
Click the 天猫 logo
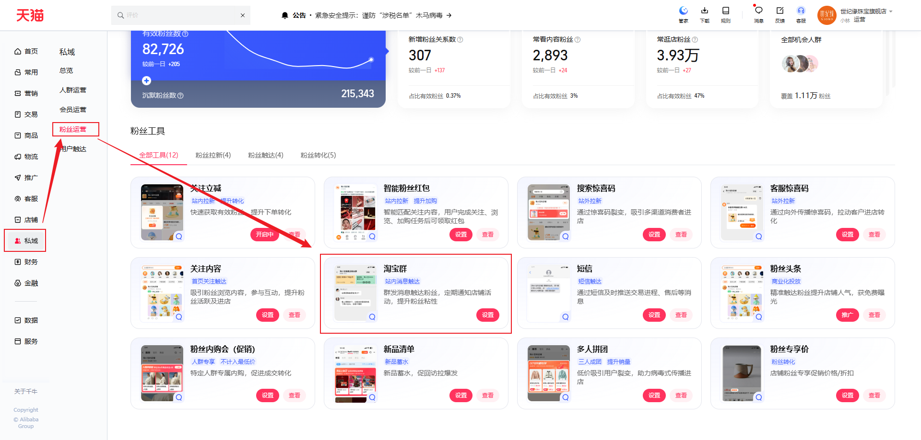pos(30,15)
